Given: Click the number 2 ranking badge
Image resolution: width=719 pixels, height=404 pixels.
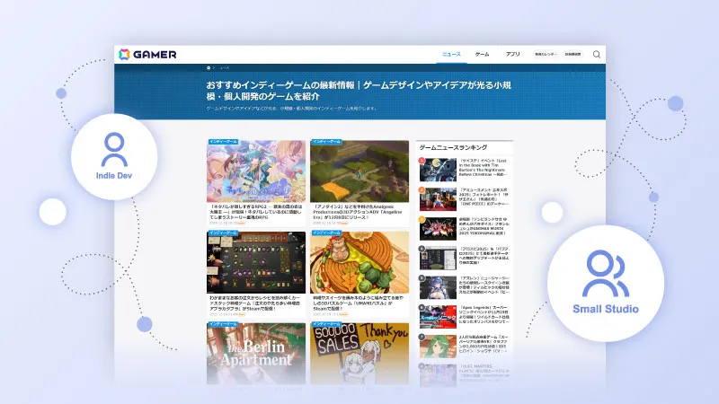Looking at the screenshot, I should [422, 189].
